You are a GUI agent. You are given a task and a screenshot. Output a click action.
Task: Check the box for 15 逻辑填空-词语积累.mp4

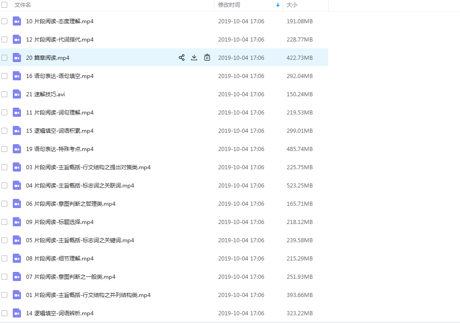pyautogui.click(x=5, y=130)
